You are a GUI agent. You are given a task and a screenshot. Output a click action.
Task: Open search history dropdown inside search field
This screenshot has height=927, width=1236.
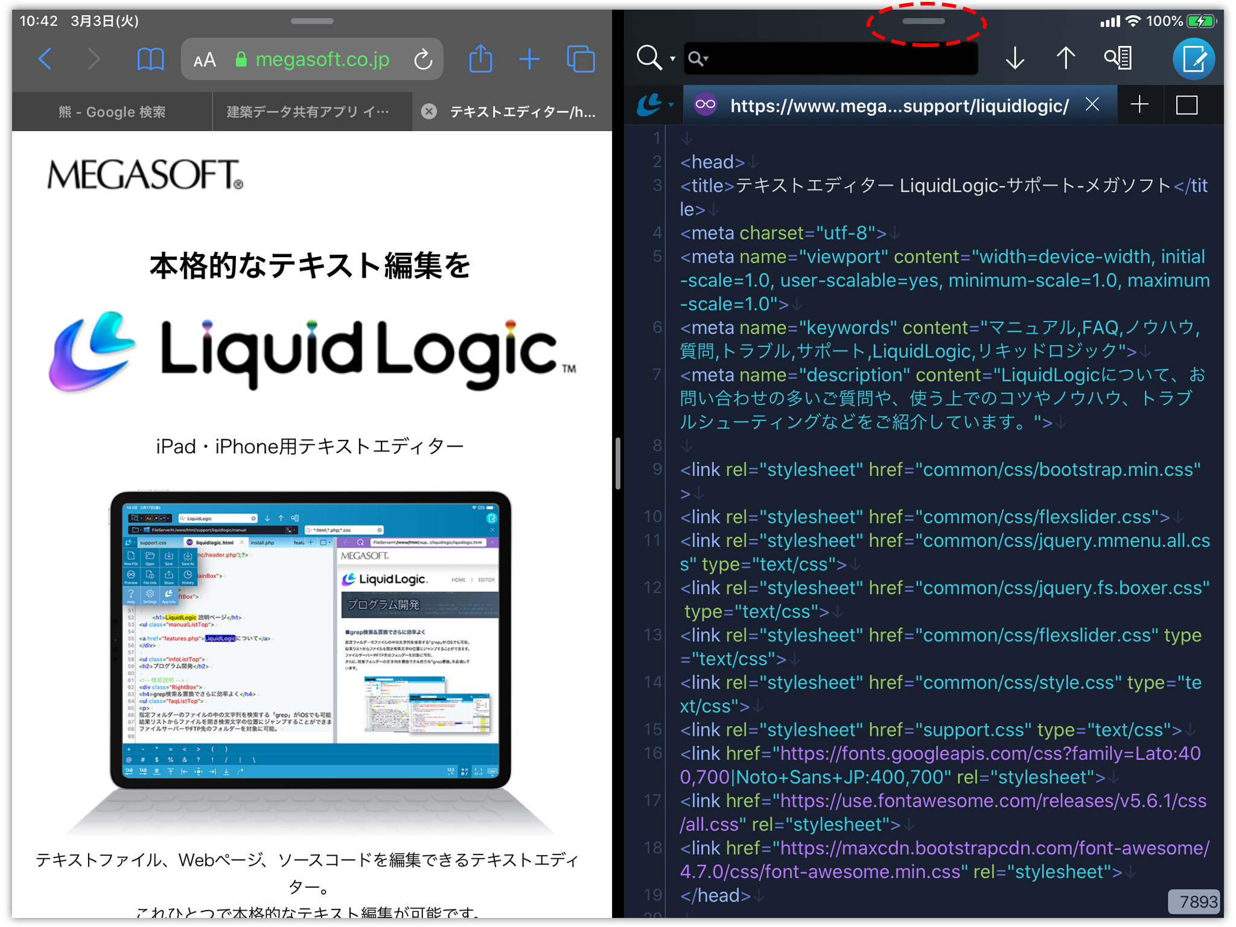pyautogui.click(x=698, y=59)
